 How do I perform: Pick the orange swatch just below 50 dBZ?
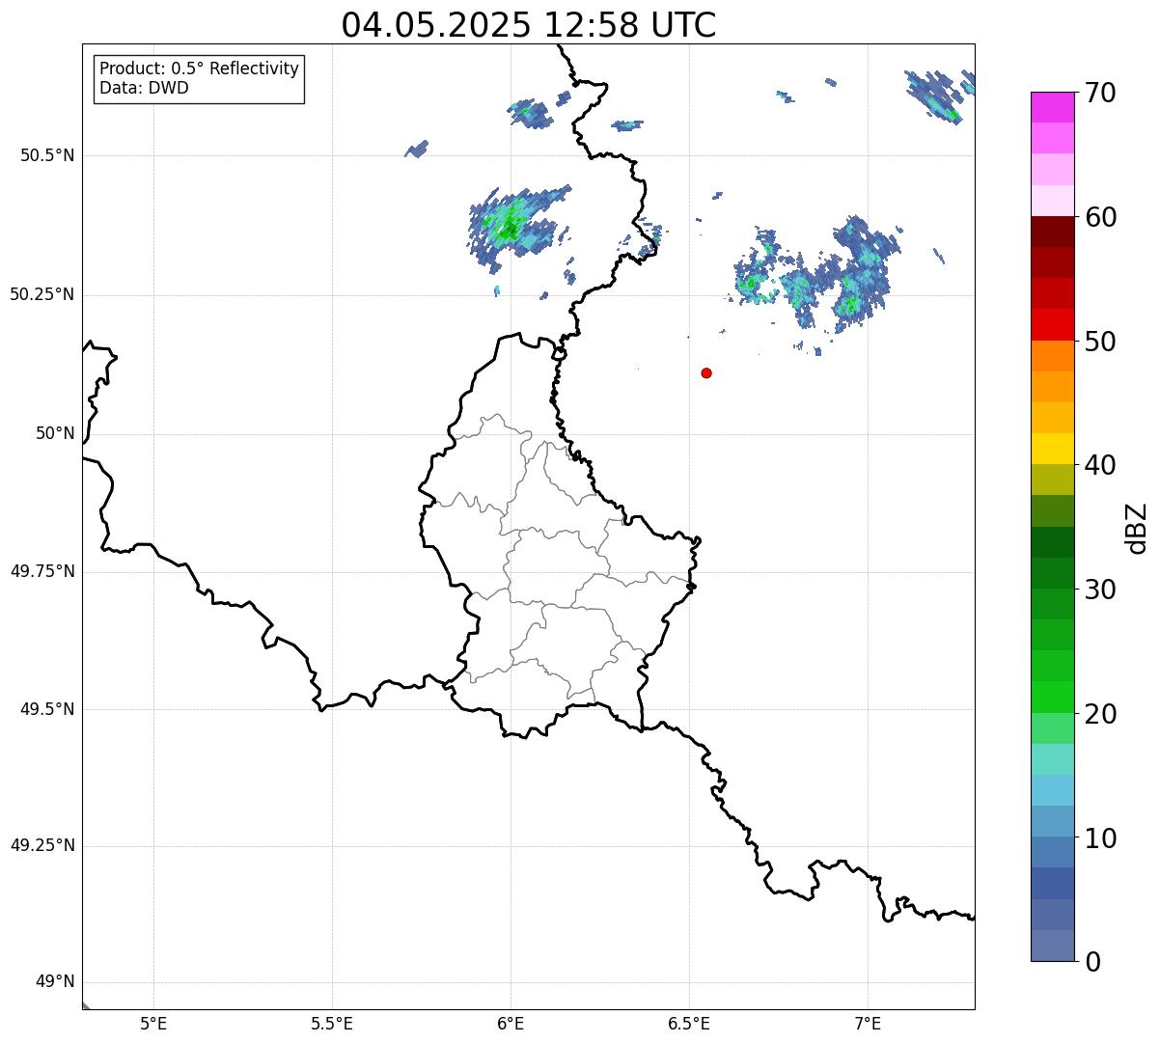click(x=1052, y=356)
